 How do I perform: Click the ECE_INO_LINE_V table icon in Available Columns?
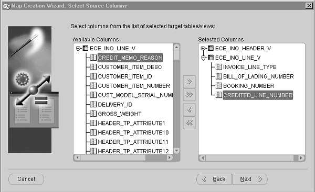[86, 48]
